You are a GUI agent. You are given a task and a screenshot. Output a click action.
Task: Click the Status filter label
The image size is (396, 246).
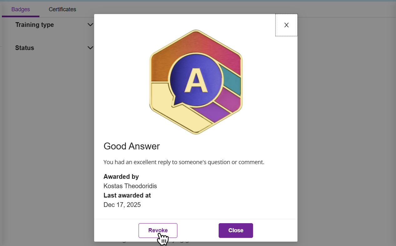(25, 48)
